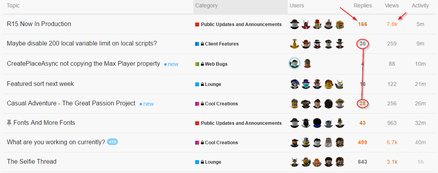The height and width of the screenshot is (173, 438).
Task: Click the 166 replies count
Action: [363, 24]
